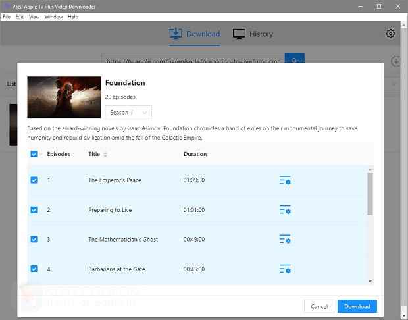
Task: Sort episodes by Title column arrows
Action: point(105,154)
